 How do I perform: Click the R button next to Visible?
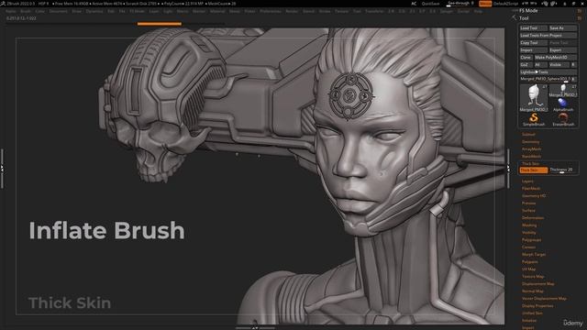pyautogui.click(x=573, y=65)
